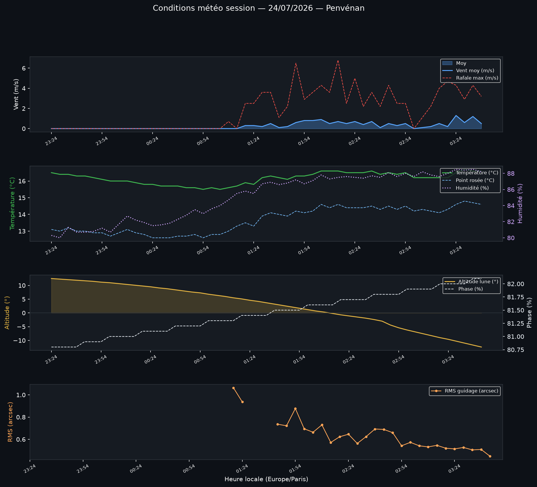Viewport: 537px width, 487px height.
Task: Click the 'RMS guidage (arcsec)' legend label
Action: [x=472, y=391]
